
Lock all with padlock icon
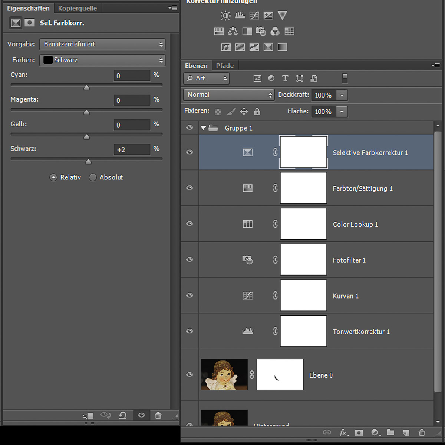coord(257,111)
